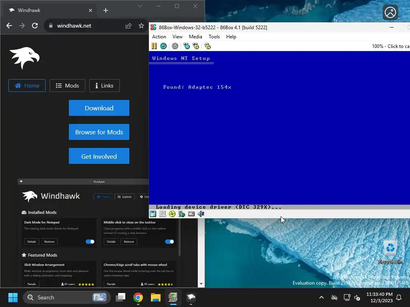Open the View menu in 86Box
The height and width of the screenshot is (307, 410).
point(177,37)
